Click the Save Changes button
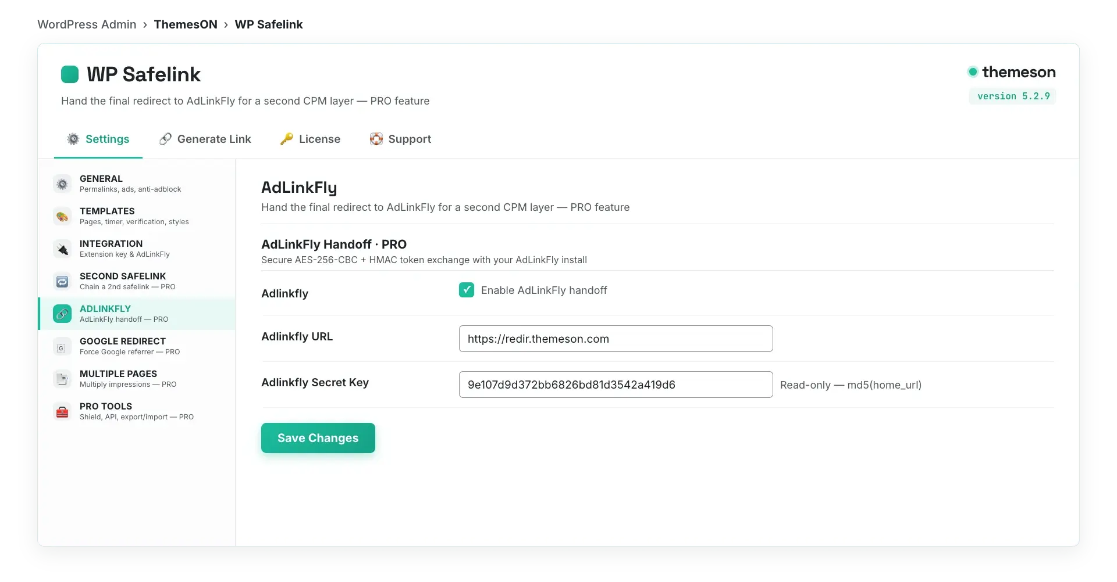This screenshot has width=1117, height=582. (x=318, y=438)
